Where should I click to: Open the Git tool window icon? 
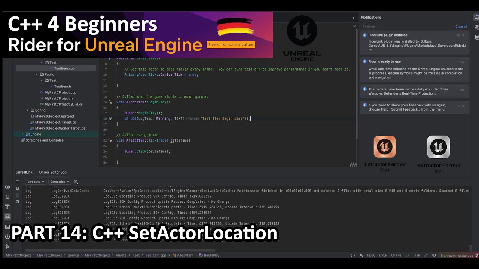click(x=7, y=247)
